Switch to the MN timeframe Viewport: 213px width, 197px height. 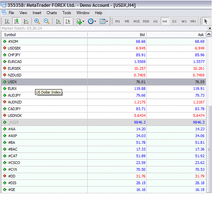(x=193, y=21)
